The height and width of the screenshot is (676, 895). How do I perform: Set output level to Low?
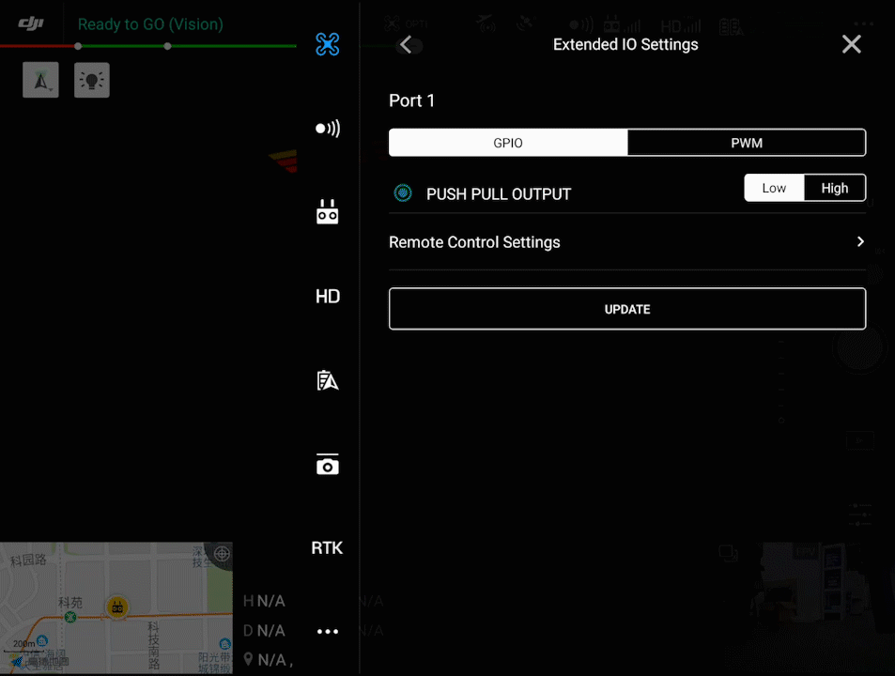point(774,188)
